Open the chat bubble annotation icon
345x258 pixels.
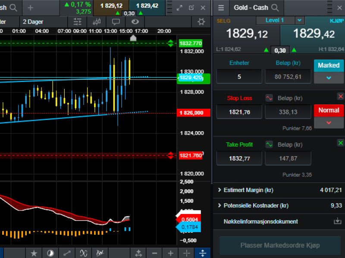[x=115, y=22]
